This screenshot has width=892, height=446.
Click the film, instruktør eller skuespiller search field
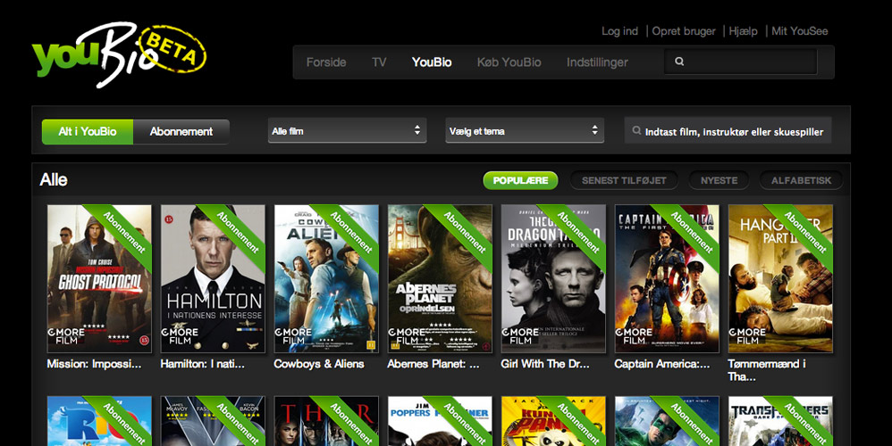point(728,130)
